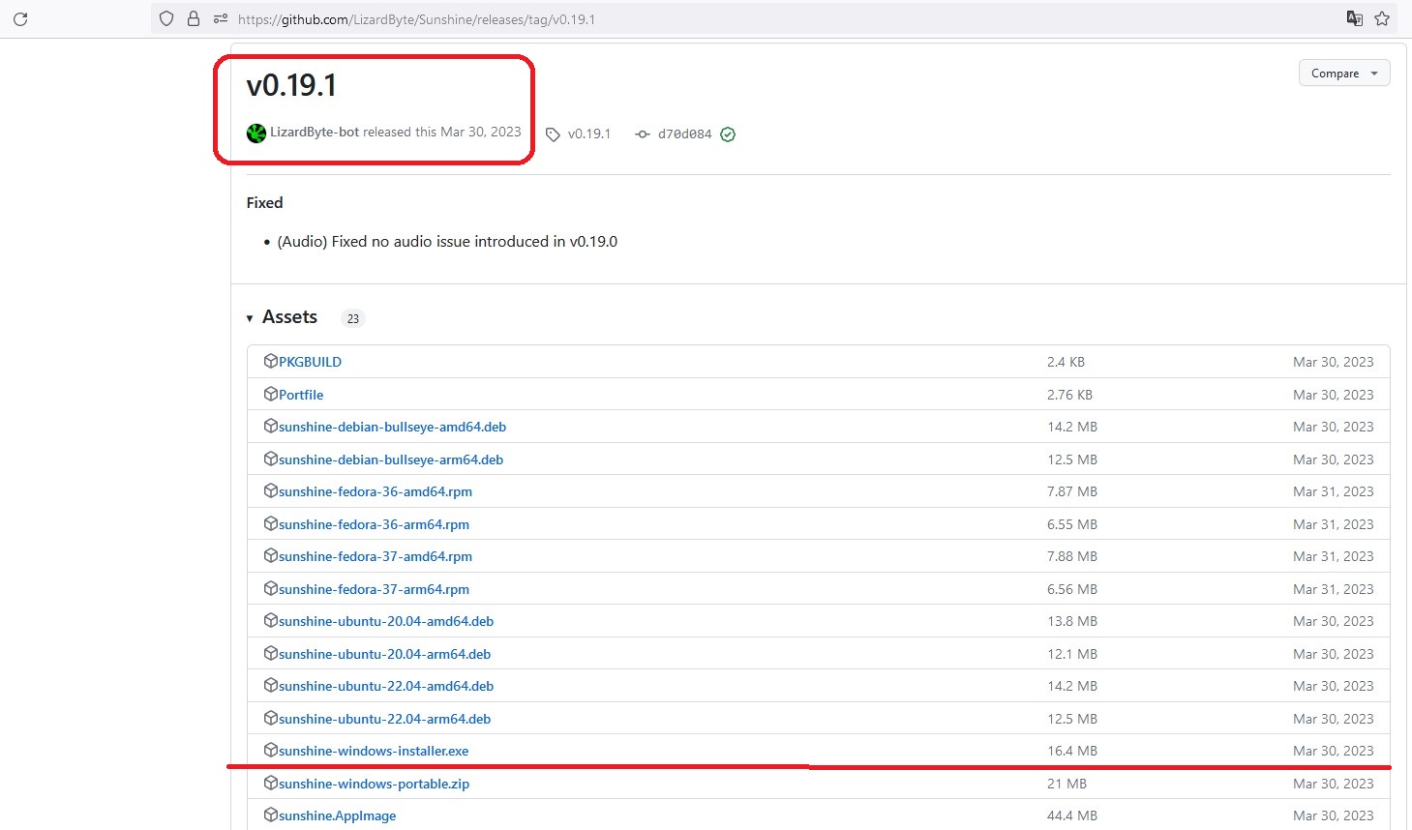This screenshot has height=830, width=1412.
Task: Download sunshine-ubuntu-20.04-amd64.deb
Action: point(386,621)
